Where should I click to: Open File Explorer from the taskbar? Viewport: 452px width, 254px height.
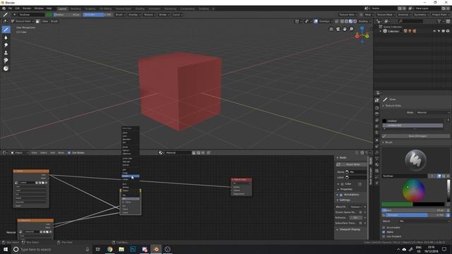(121, 249)
